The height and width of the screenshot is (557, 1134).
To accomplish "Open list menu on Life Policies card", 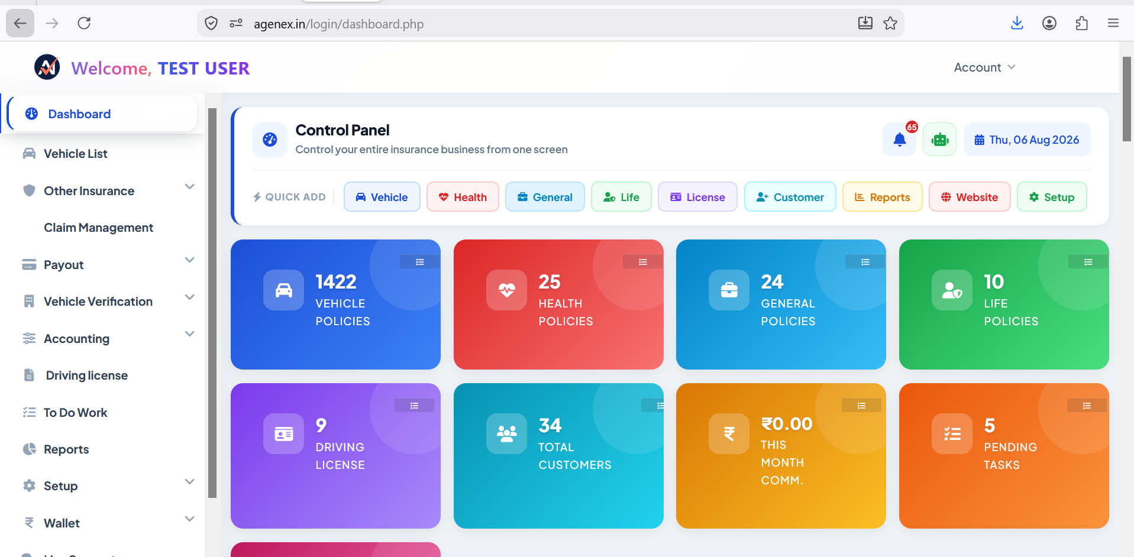I will click(x=1088, y=262).
